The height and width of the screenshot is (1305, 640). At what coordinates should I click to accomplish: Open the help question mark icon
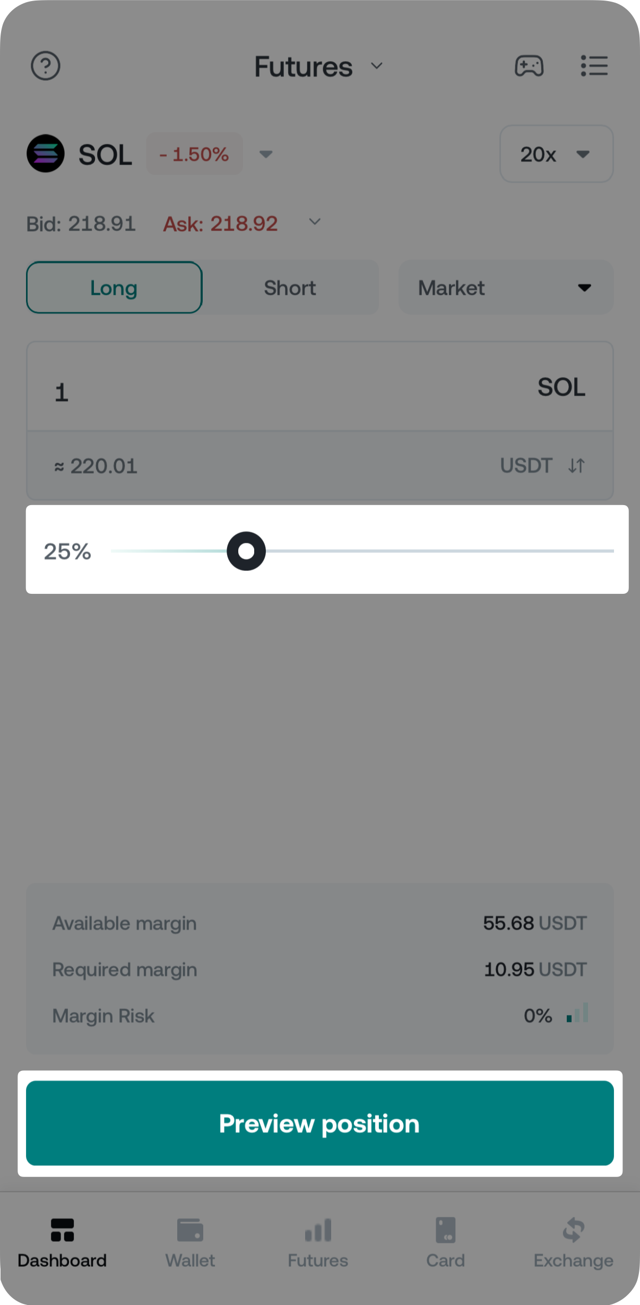point(46,66)
